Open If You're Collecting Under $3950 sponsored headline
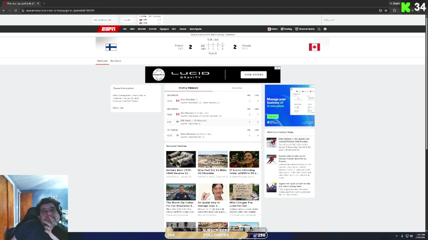 (x=244, y=172)
